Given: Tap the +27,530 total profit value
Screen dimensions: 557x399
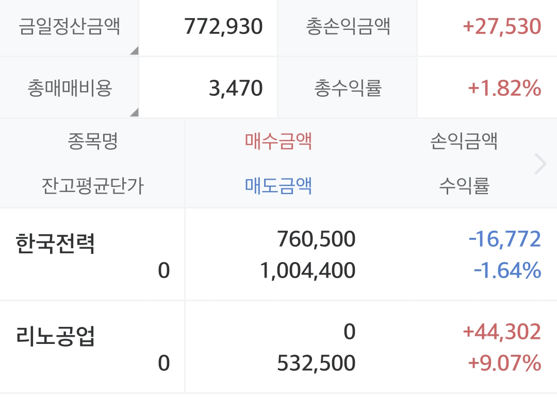Looking at the screenshot, I should click(x=502, y=27).
